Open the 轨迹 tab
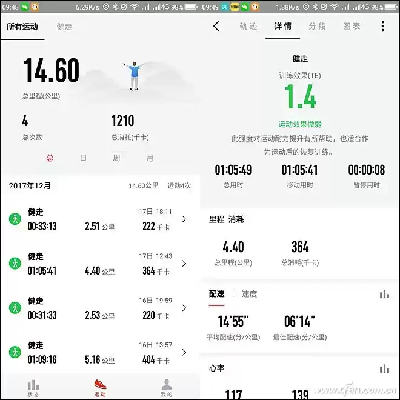400x400 pixels. tap(248, 26)
